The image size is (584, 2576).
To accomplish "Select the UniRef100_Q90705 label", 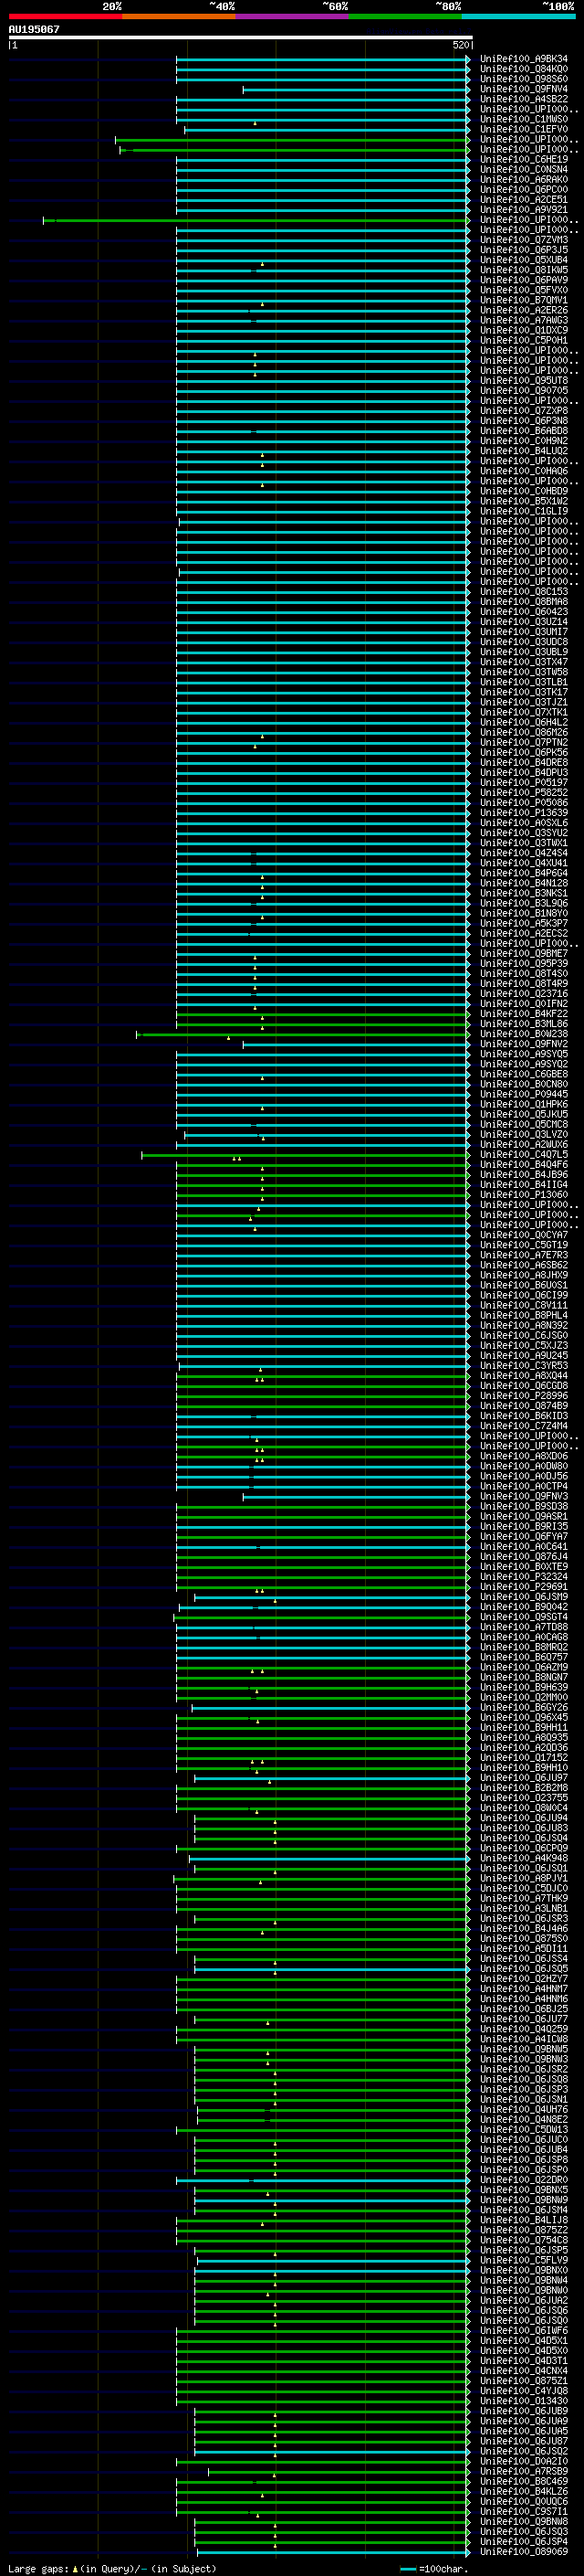I will (524, 390).
